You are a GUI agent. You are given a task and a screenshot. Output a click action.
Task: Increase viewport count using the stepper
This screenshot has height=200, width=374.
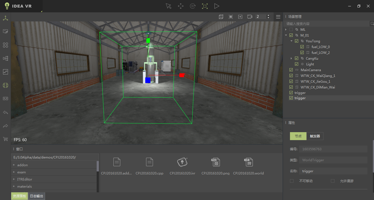tap(268, 15)
